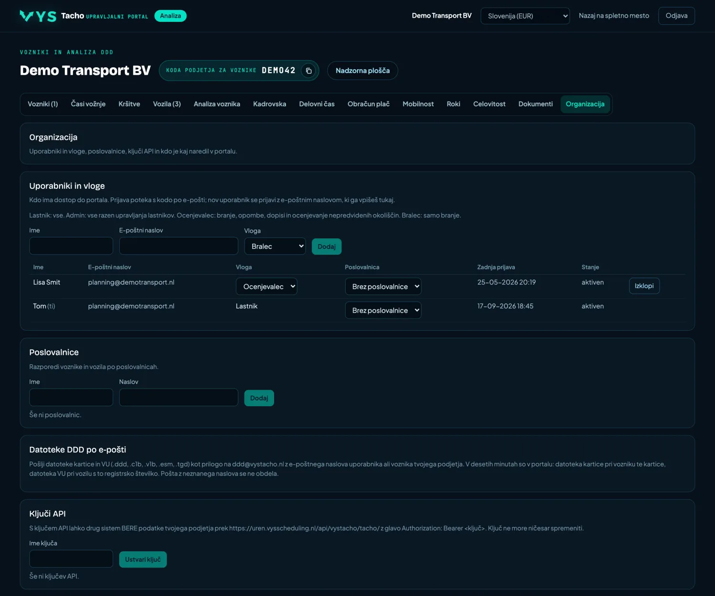Click Dodaj to add a user
The image size is (715, 596).
point(327,247)
